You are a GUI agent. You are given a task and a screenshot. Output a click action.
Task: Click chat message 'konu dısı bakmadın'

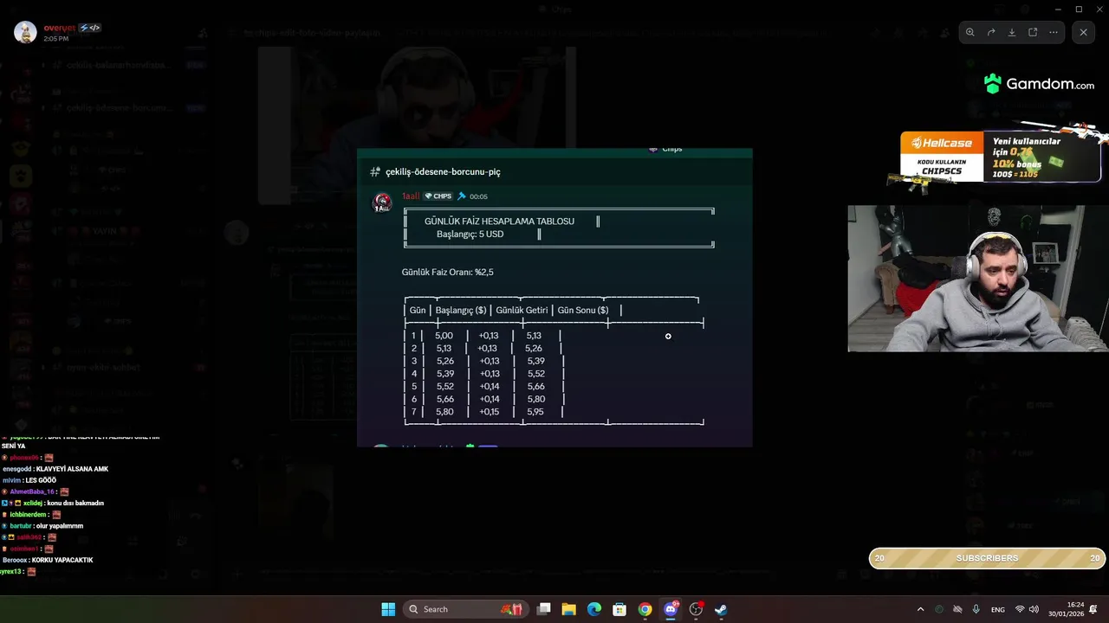coord(75,503)
